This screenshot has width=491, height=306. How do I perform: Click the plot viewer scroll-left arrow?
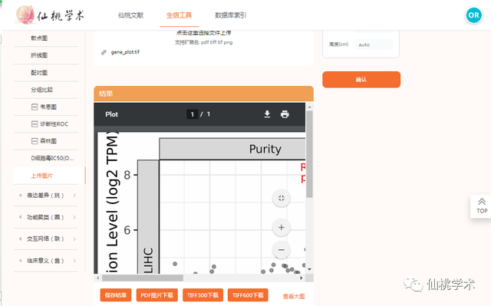click(97, 278)
